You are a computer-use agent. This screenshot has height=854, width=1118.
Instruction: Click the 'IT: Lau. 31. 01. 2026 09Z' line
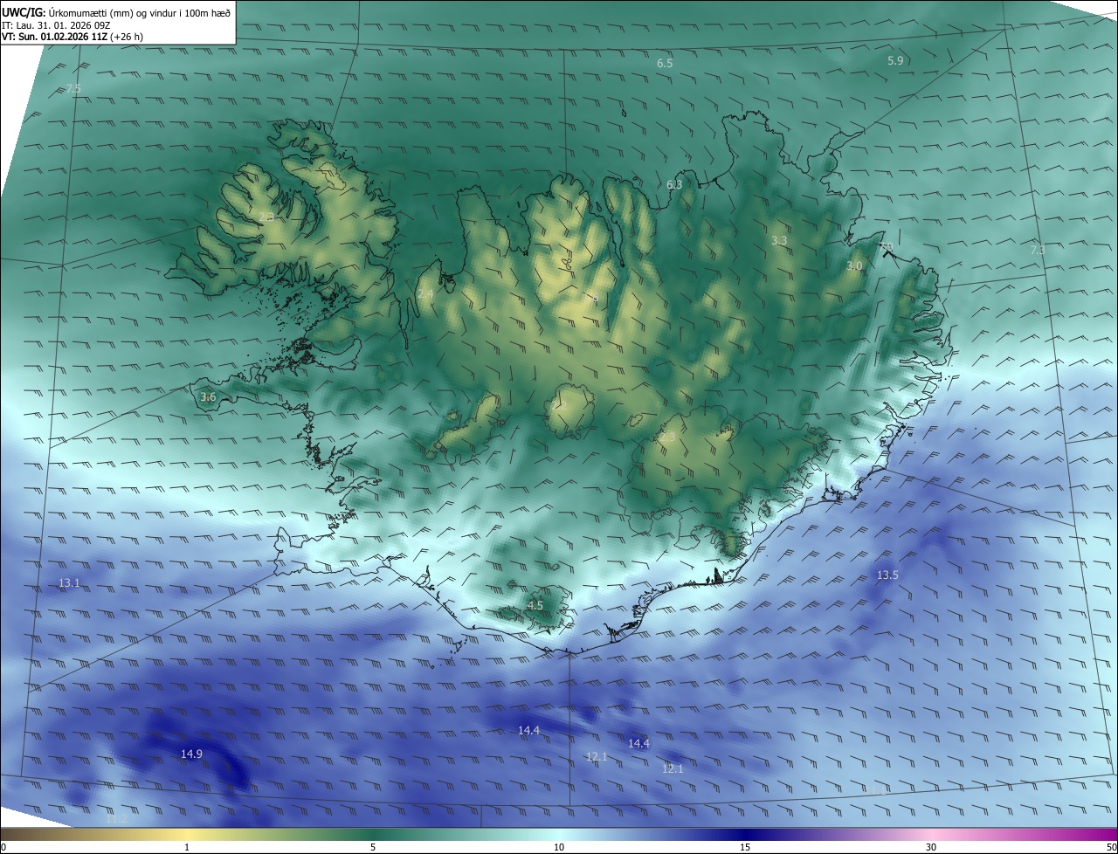pyautogui.click(x=56, y=25)
